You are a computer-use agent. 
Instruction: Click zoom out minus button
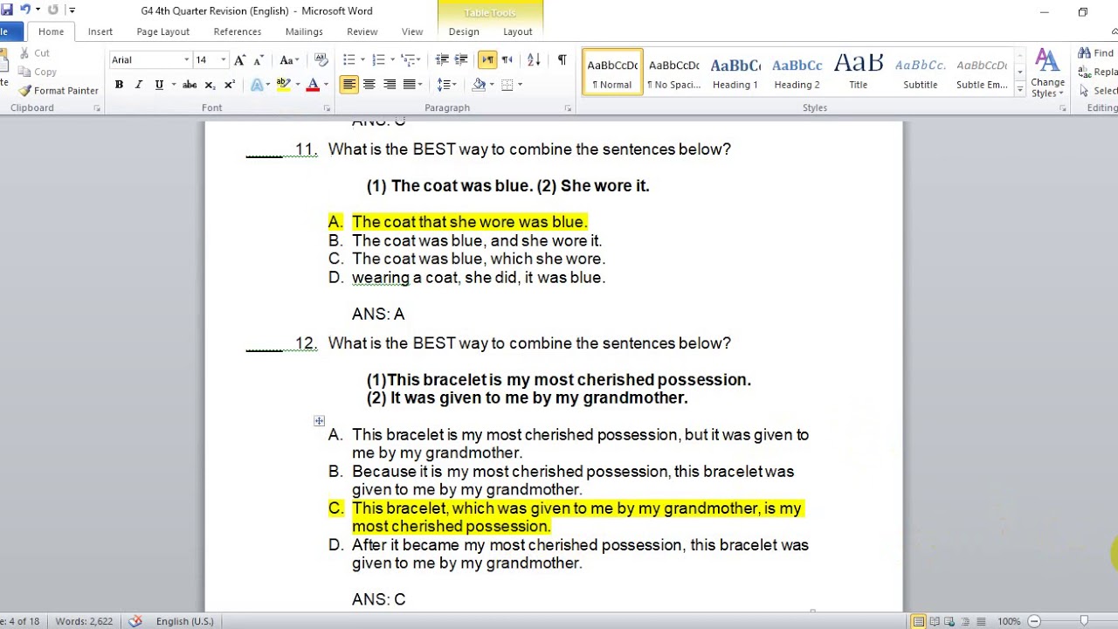(x=1034, y=621)
